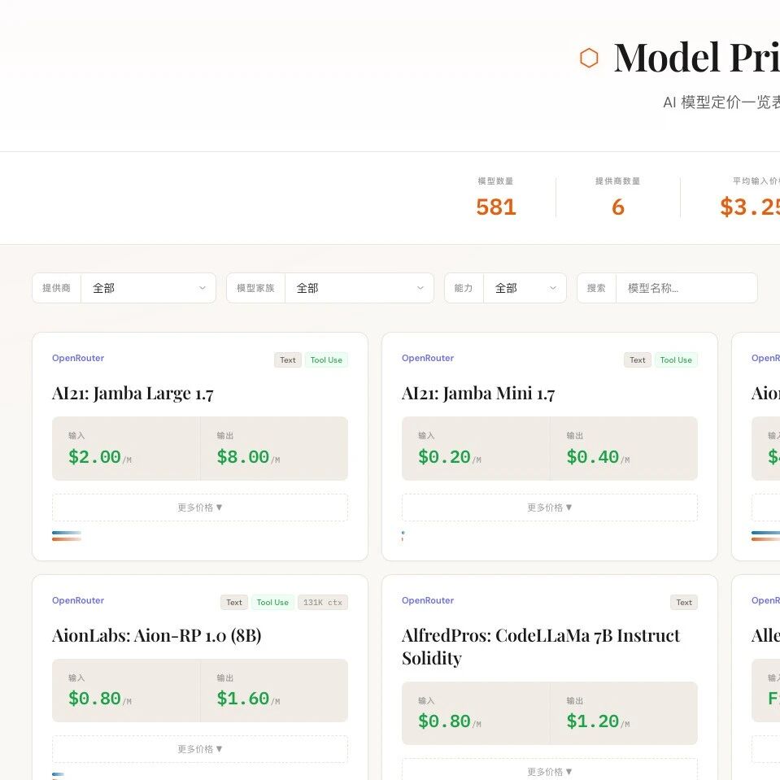The width and height of the screenshot is (780, 780).
Task: Click the 581 model count statistic
Action: click(495, 207)
